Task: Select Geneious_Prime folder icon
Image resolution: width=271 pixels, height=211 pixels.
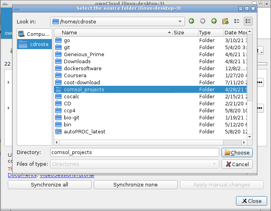Action: [58, 54]
